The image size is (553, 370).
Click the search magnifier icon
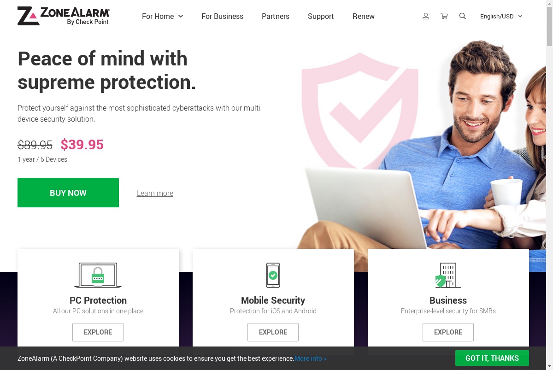tap(463, 16)
